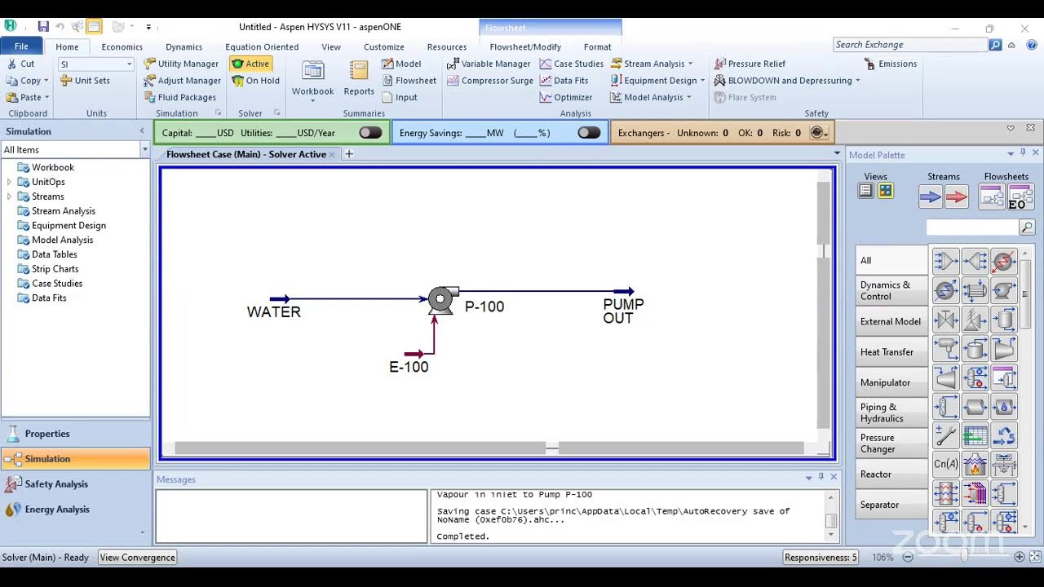This screenshot has width=1044, height=587.
Task: Put the solver On Hold
Action: (255, 81)
